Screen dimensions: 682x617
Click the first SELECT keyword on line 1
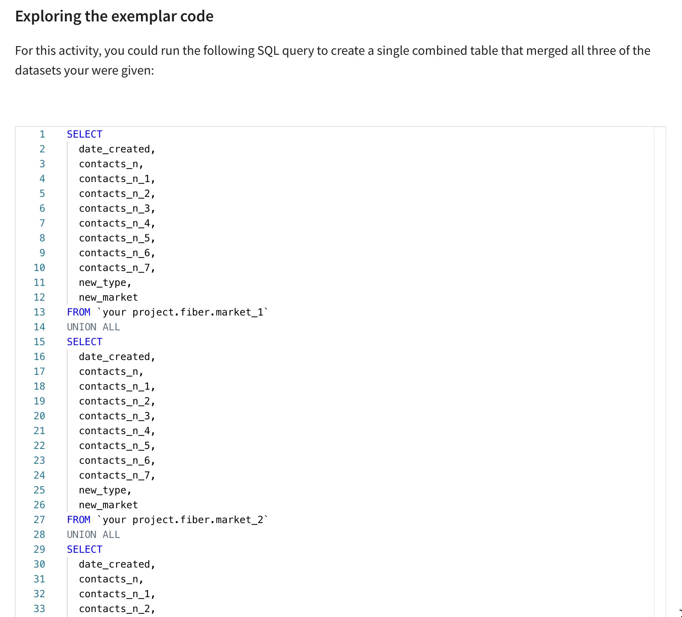pos(85,134)
